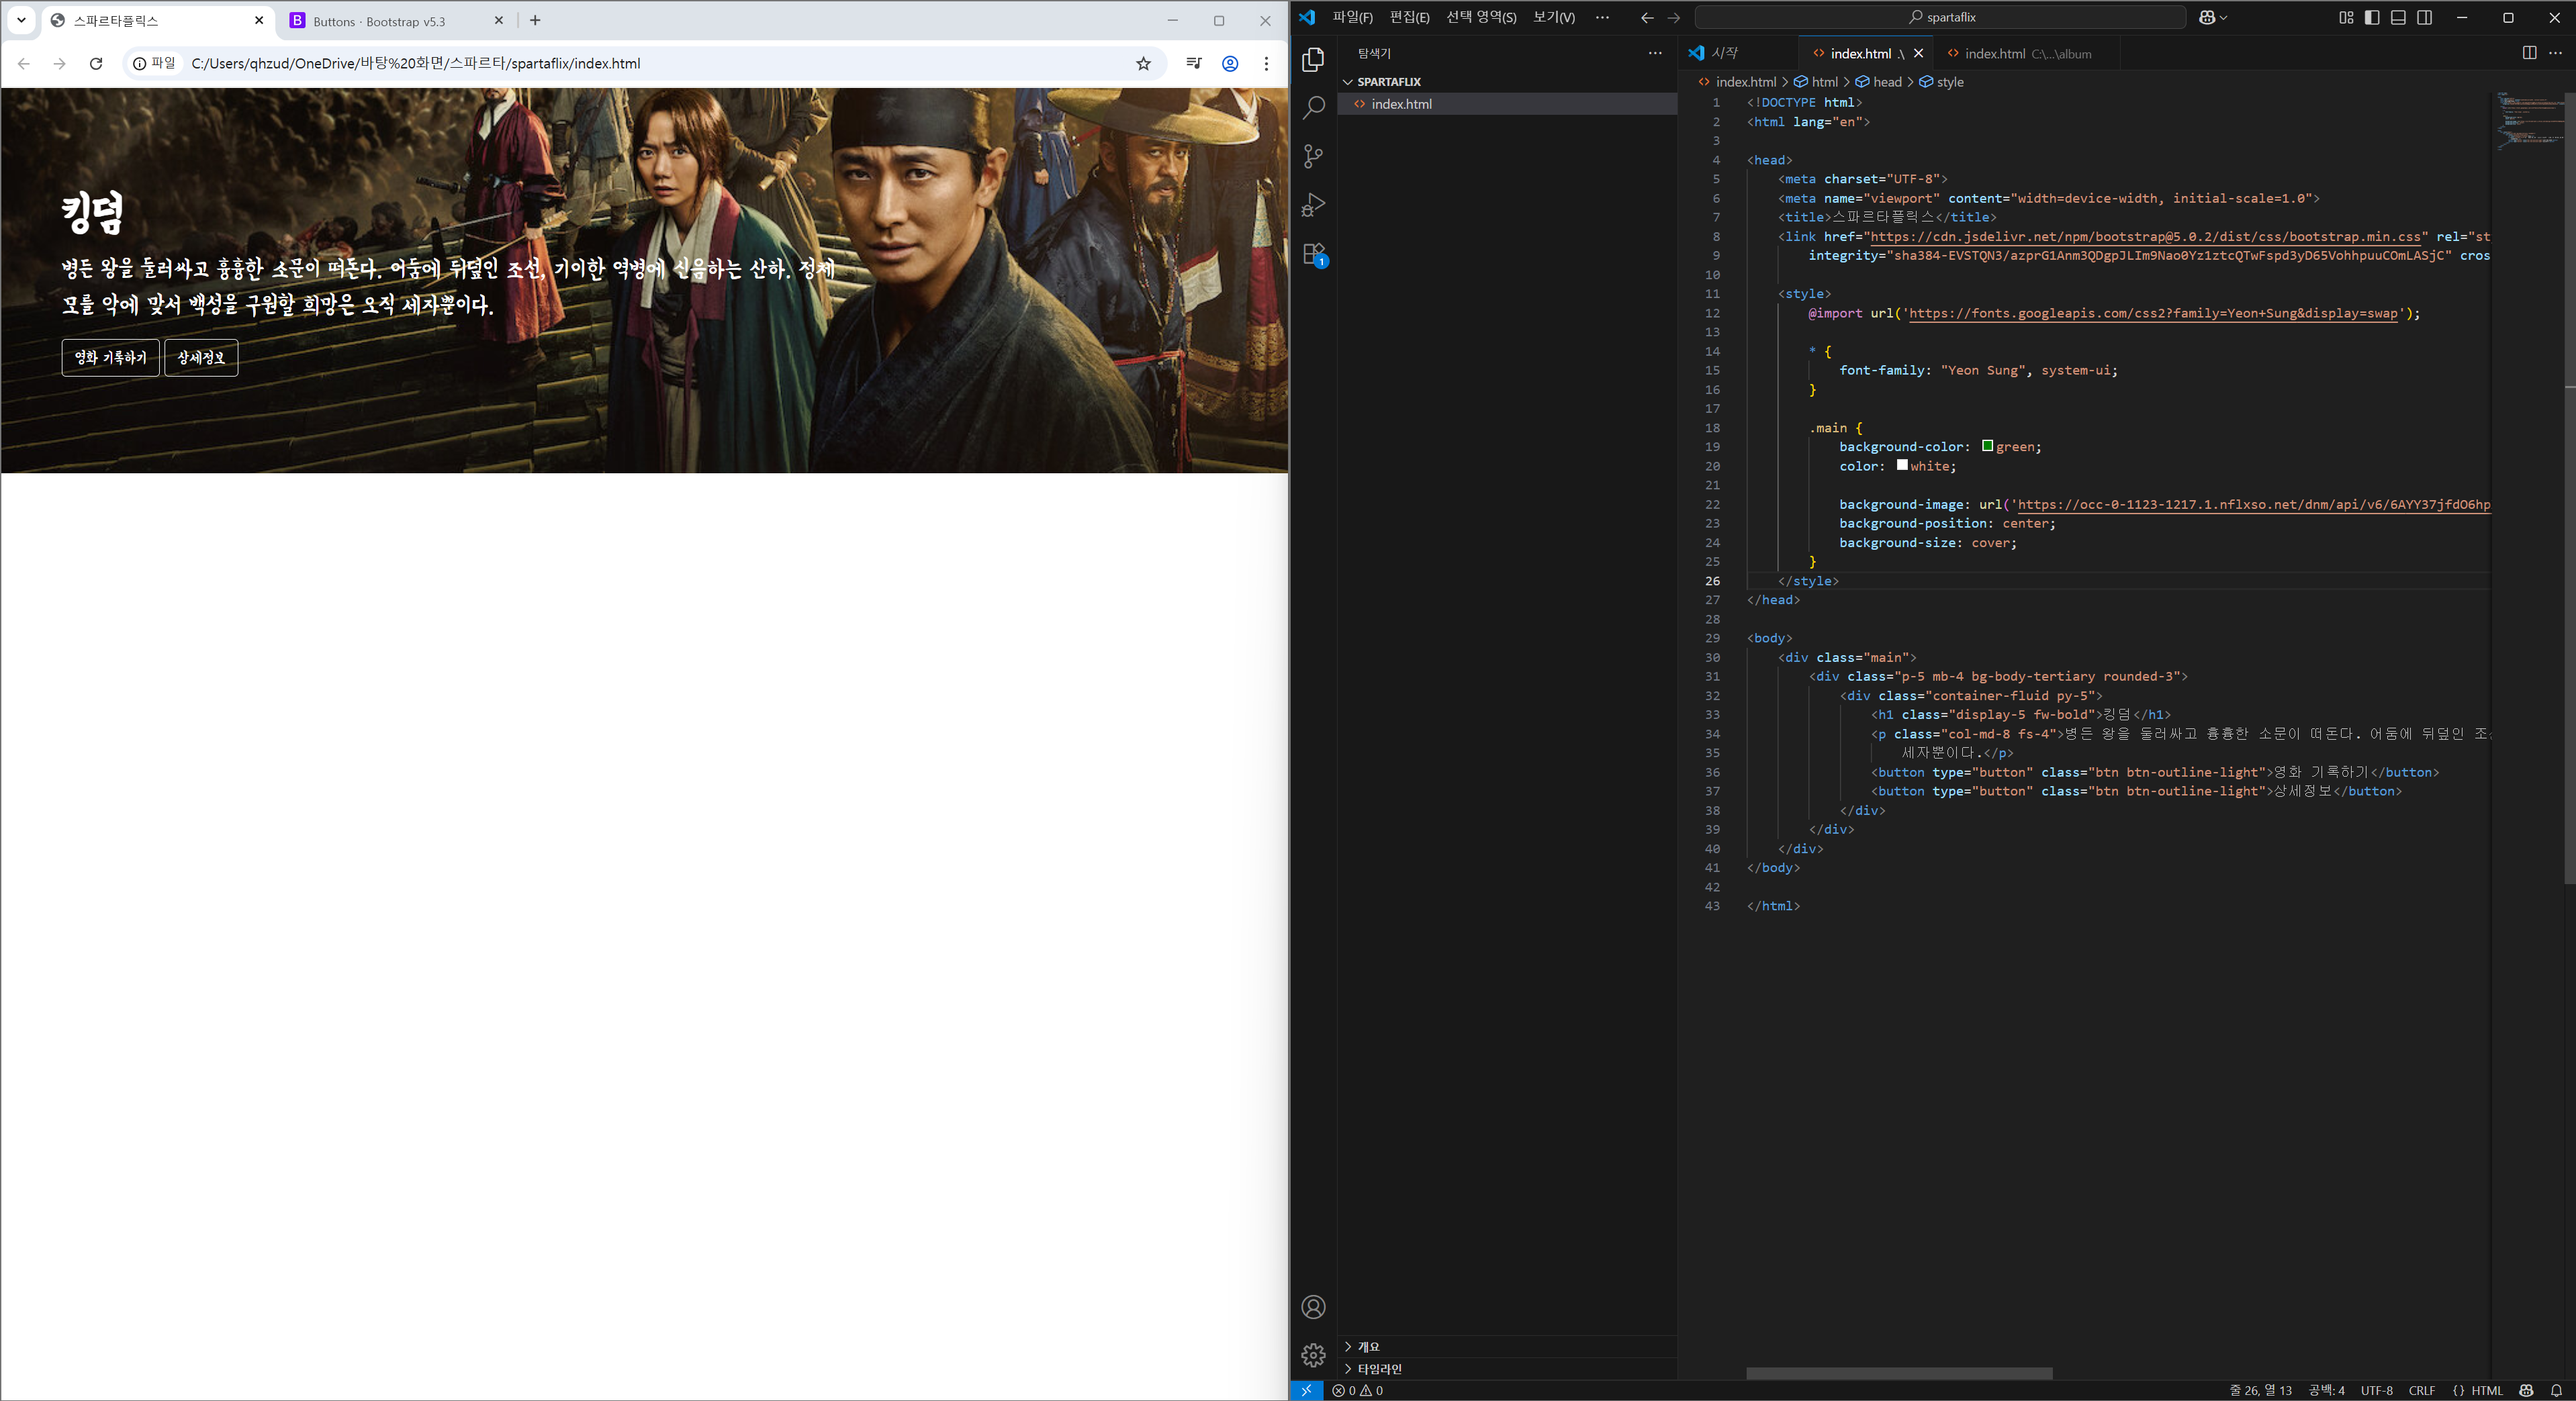Open the background-image URL on line 22
2576x1401 pixels.
coord(2254,505)
